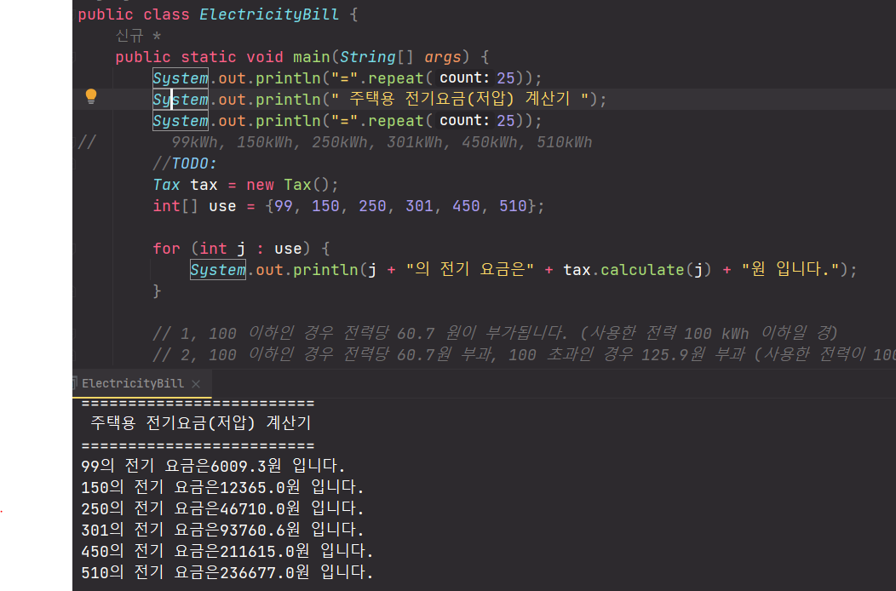The height and width of the screenshot is (591, 896).
Task: Click output line 99의 전기 요금은6009.3원
Action: [x=213, y=466]
